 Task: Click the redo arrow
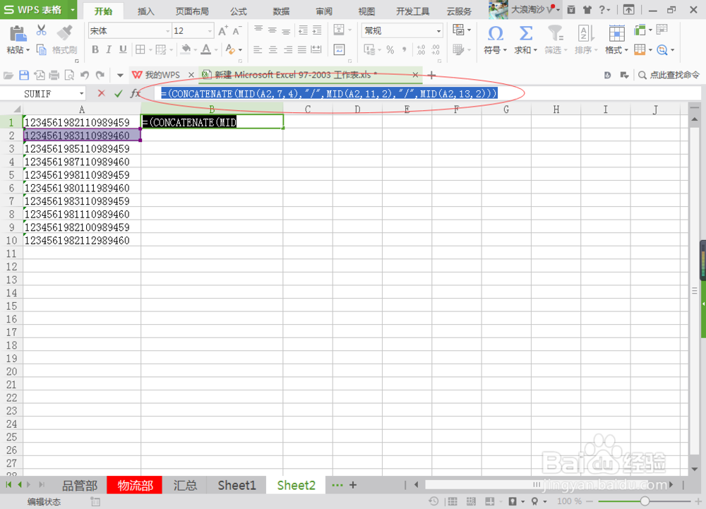pyautogui.click(x=100, y=75)
